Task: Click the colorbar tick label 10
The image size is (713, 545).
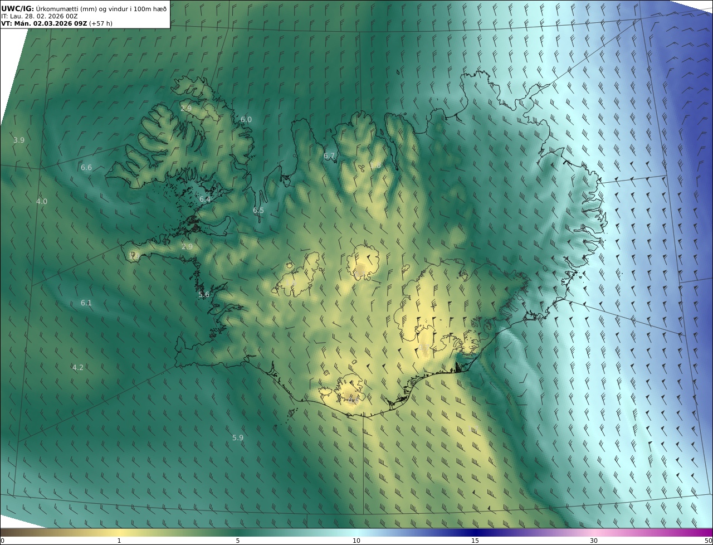Action: coord(356,541)
